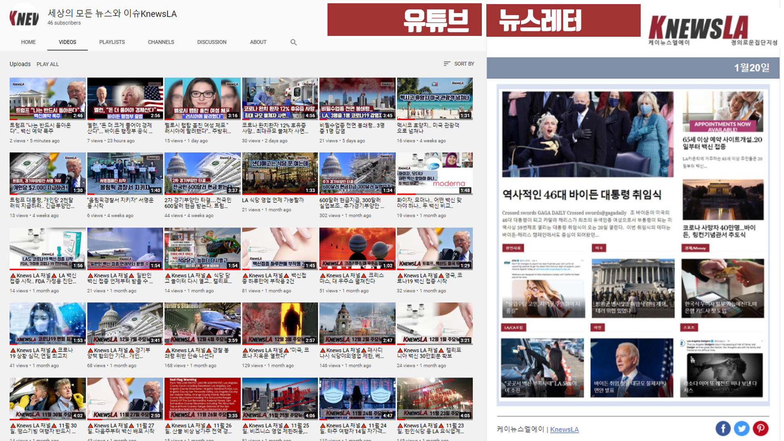784x441 pixels.
Task: Open the Trump vaccine 1:29 video
Action: point(435,248)
